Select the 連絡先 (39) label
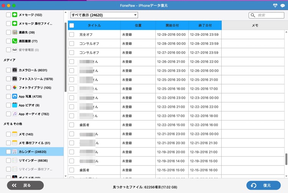 [27, 32]
